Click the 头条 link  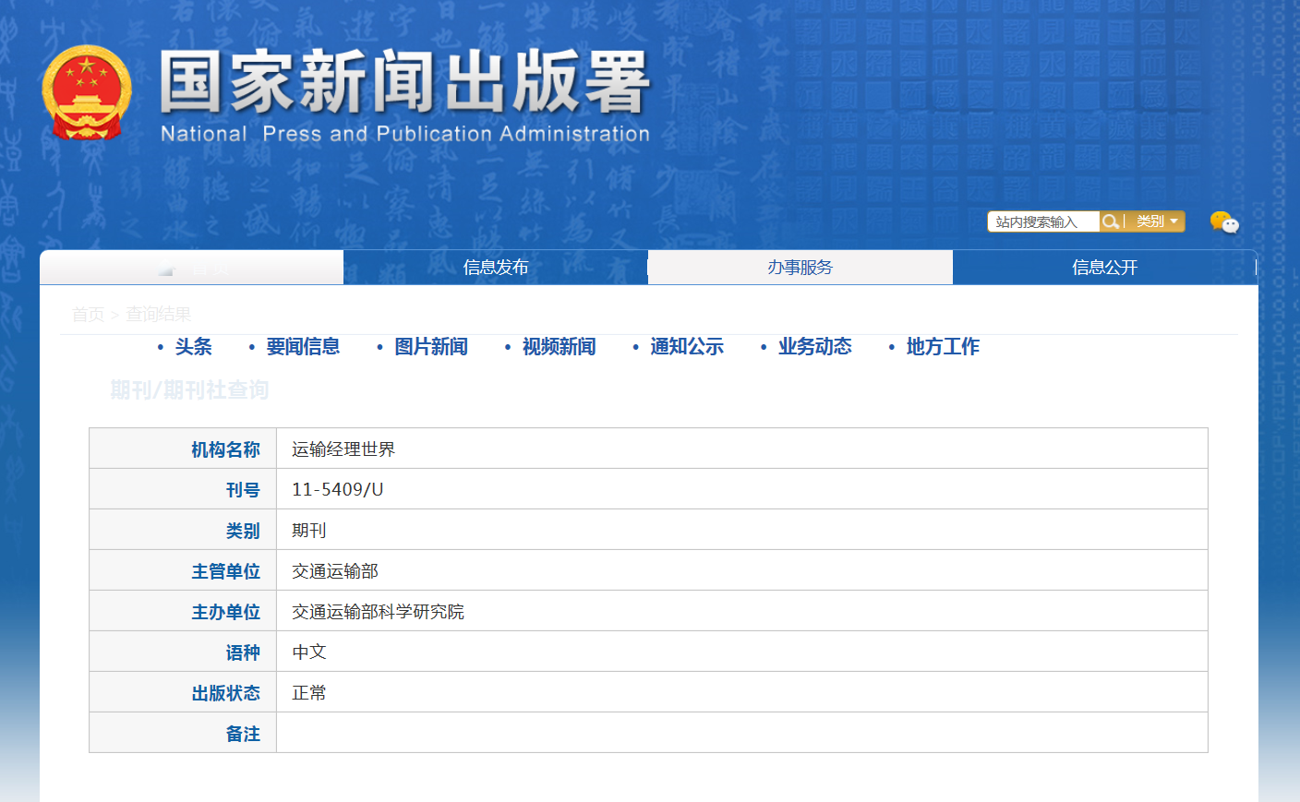click(193, 347)
